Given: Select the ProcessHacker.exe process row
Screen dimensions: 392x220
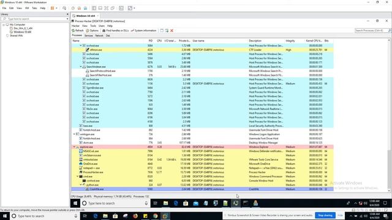Looking at the screenshot, I should pyautogui.click(x=202, y=172).
